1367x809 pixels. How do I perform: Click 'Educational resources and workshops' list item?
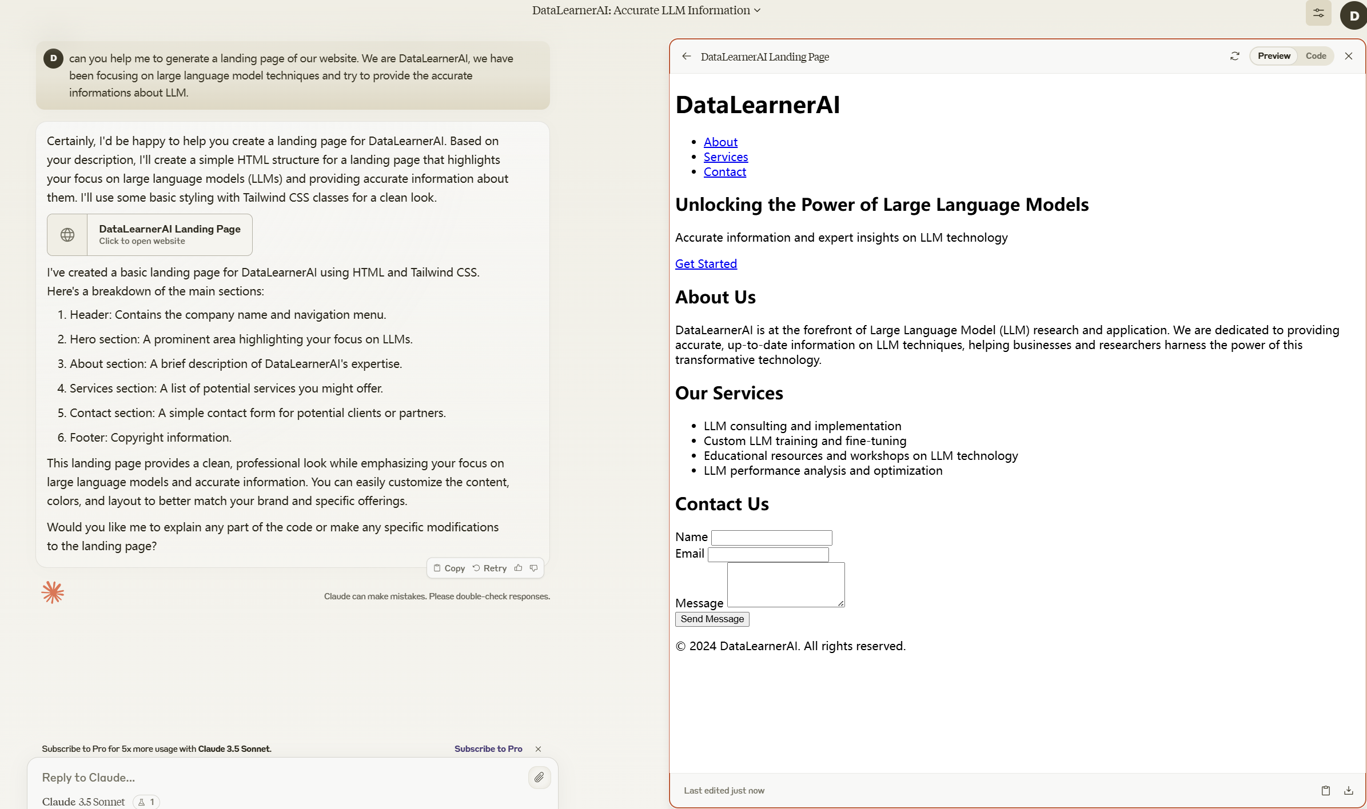point(860,455)
